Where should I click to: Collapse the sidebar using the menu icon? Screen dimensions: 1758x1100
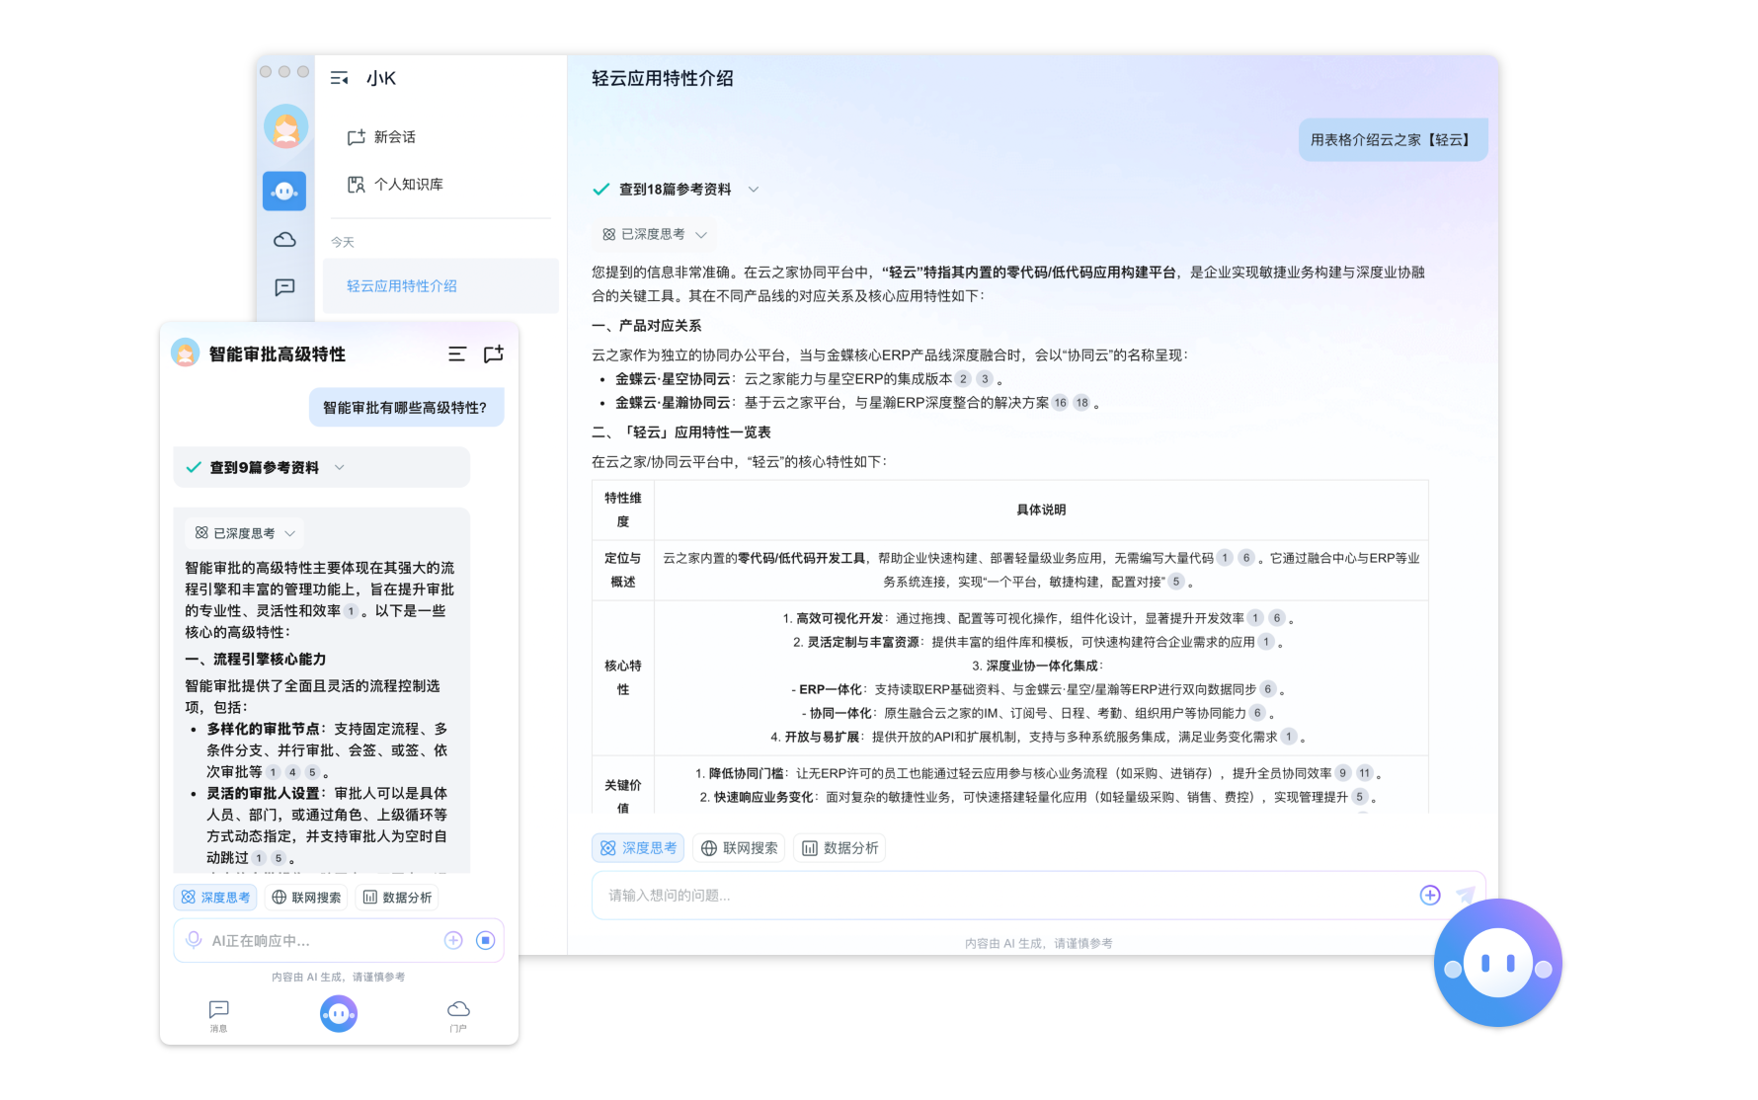tap(339, 78)
